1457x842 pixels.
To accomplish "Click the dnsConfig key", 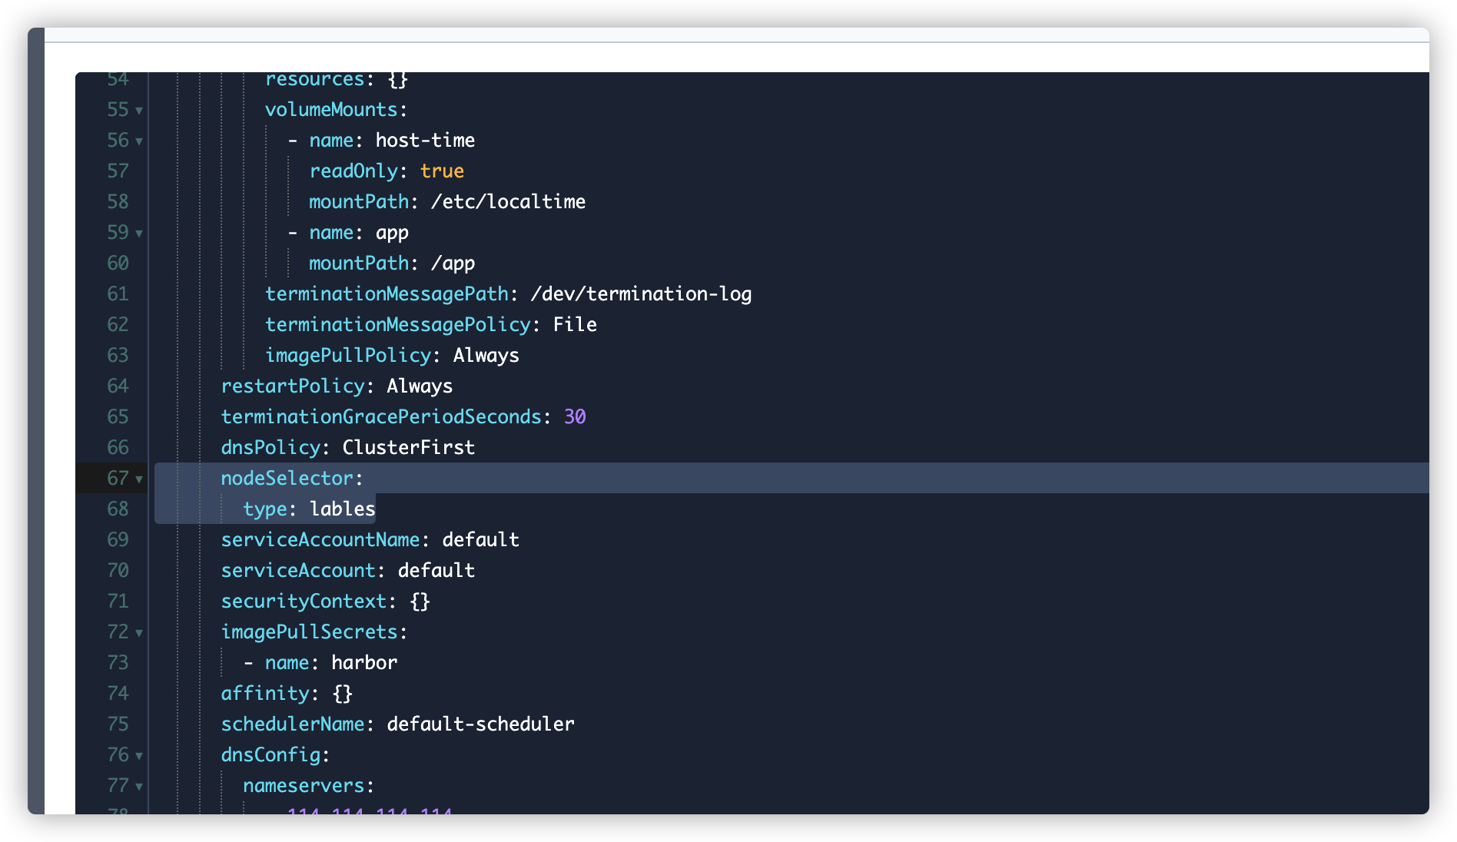I will [x=270, y=755].
